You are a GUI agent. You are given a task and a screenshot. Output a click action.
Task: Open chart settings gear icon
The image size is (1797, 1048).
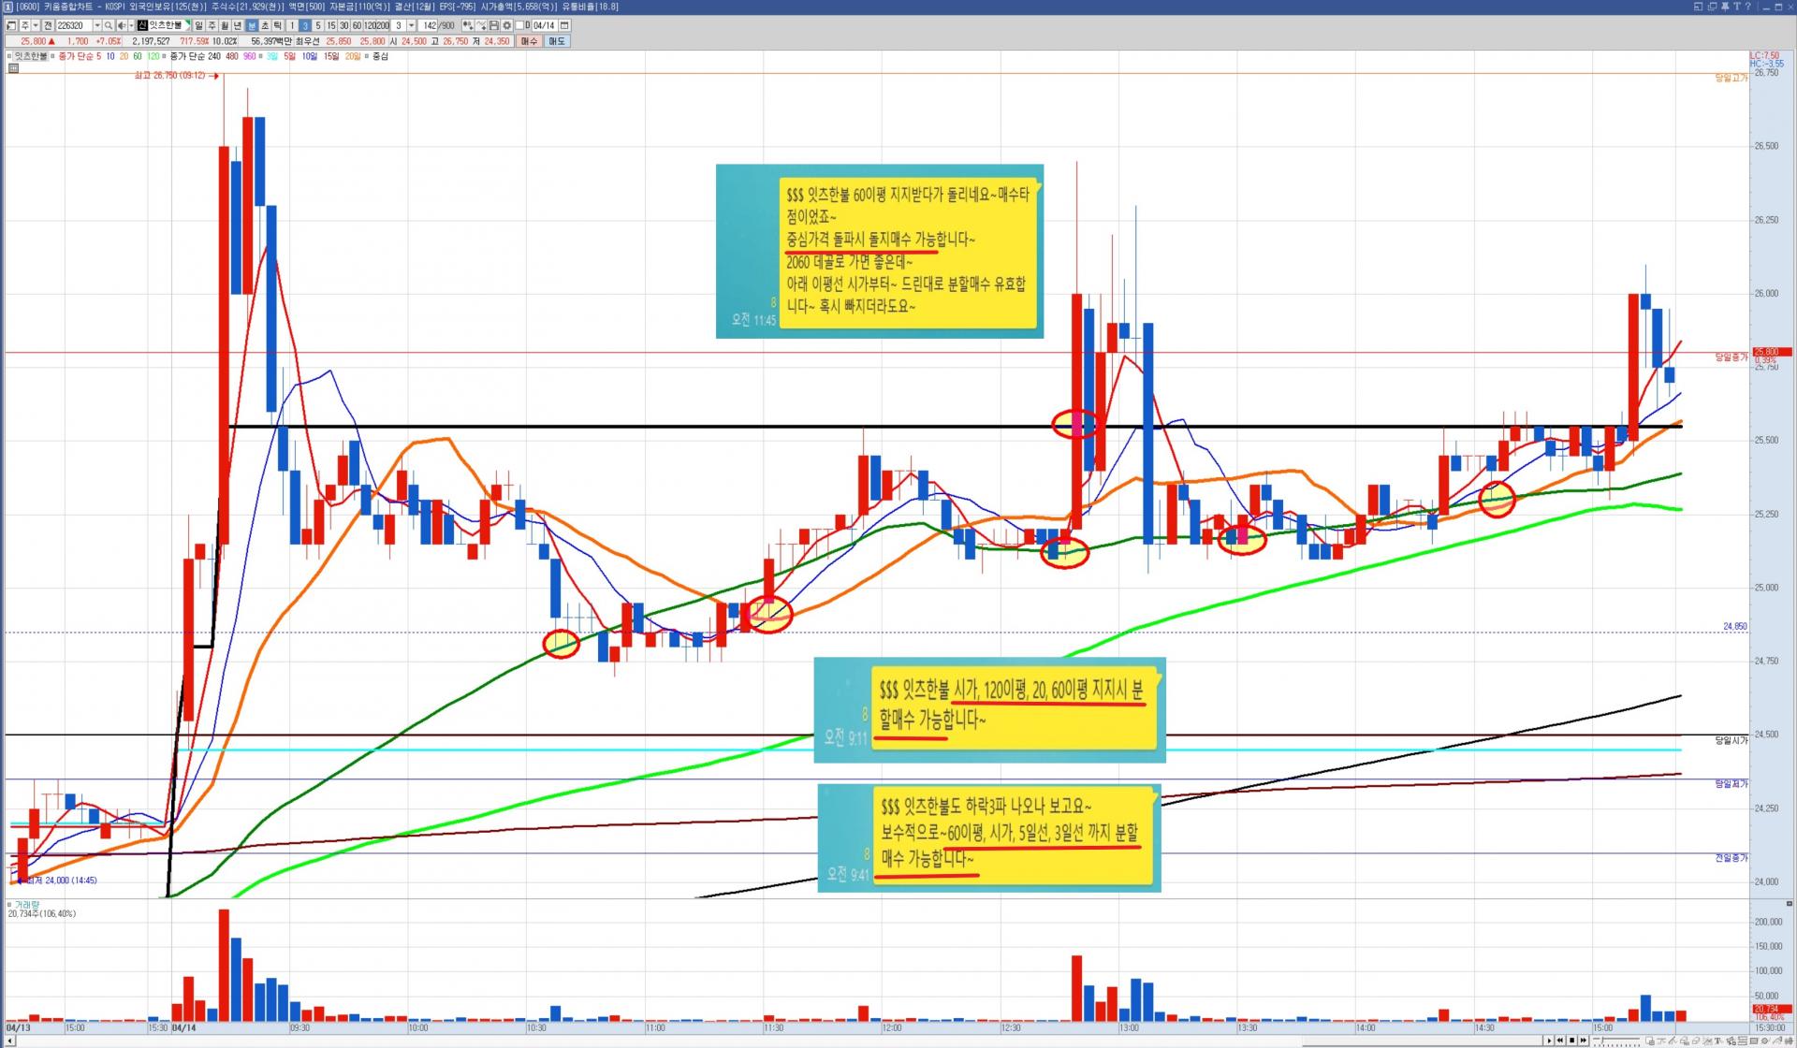(506, 25)
